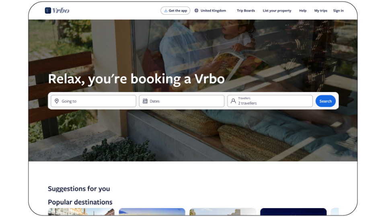The image size is (386, 217).
Task: Open the first popular destination thumbnail
Action: pyautogui.click(x=81, y=212)
